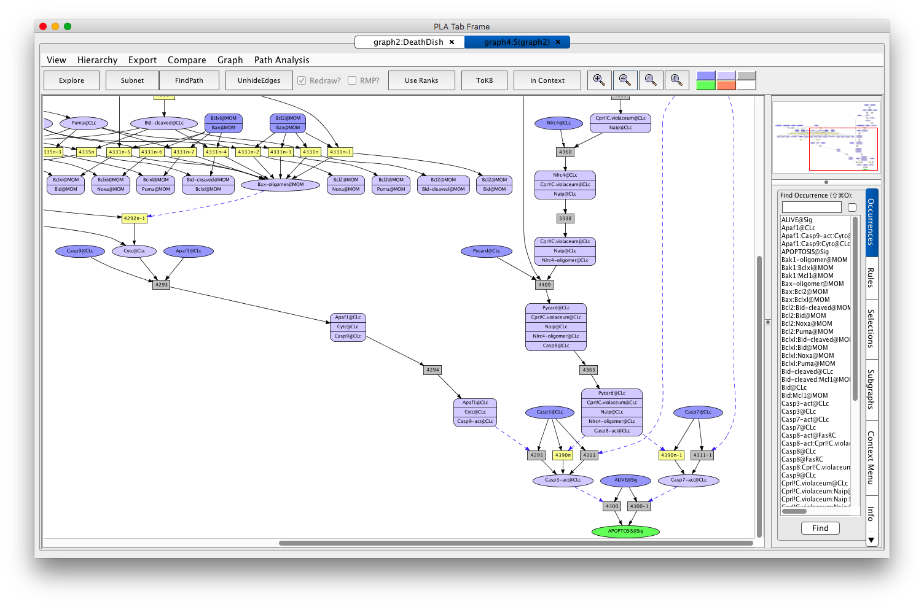Select Casp3-act@CLc in occurrences list
Image resolution: width=924 pixels, height=607 pixels.
point(805,403)
